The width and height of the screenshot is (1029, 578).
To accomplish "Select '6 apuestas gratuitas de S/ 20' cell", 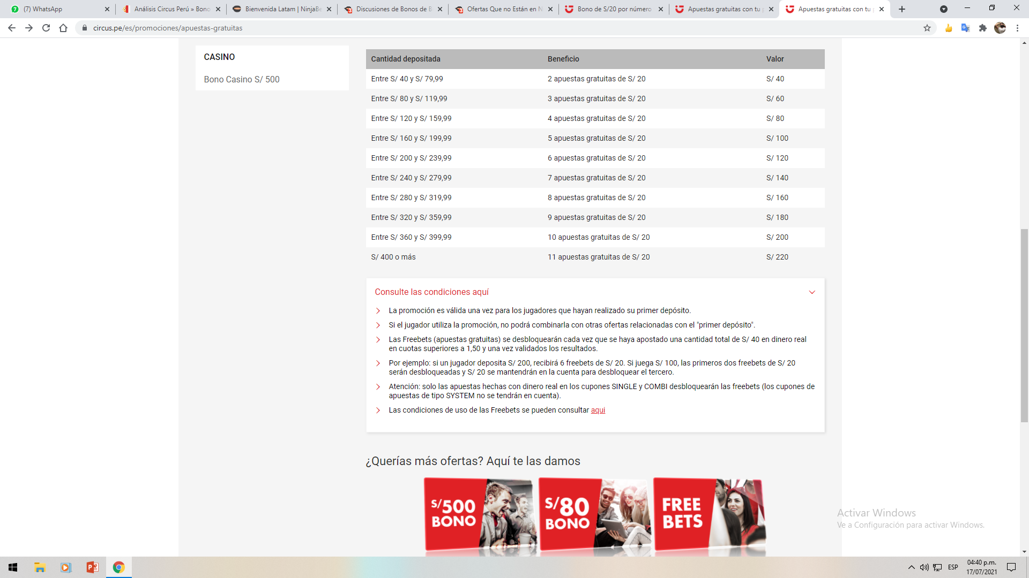I will pyautogui.click(x=596, y=158).
